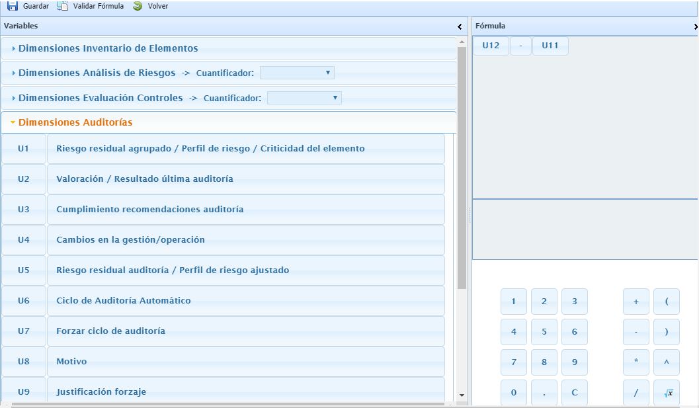
Task: Select the U11 token in formula
Action: coord(550,46)
